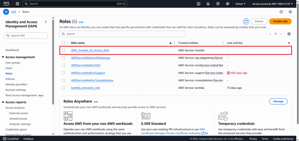The image size is (299, 141).
Task: Open Dashboard in the IAM sidebar
Action: 12,50
